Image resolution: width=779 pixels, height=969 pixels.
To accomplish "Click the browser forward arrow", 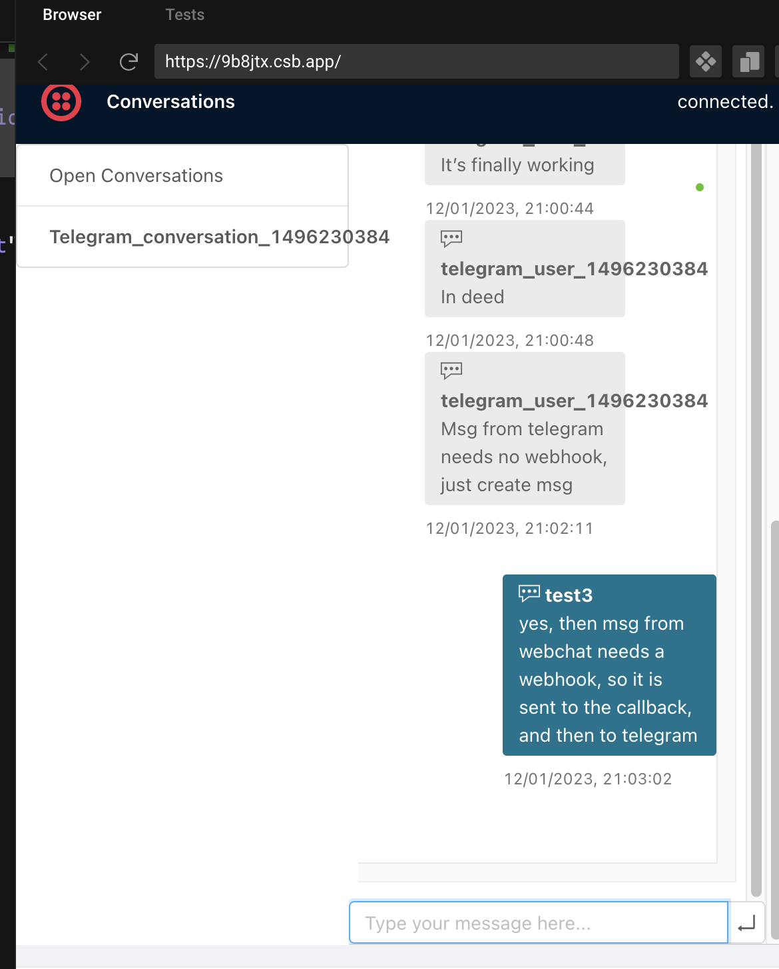I will click(85, 62).
